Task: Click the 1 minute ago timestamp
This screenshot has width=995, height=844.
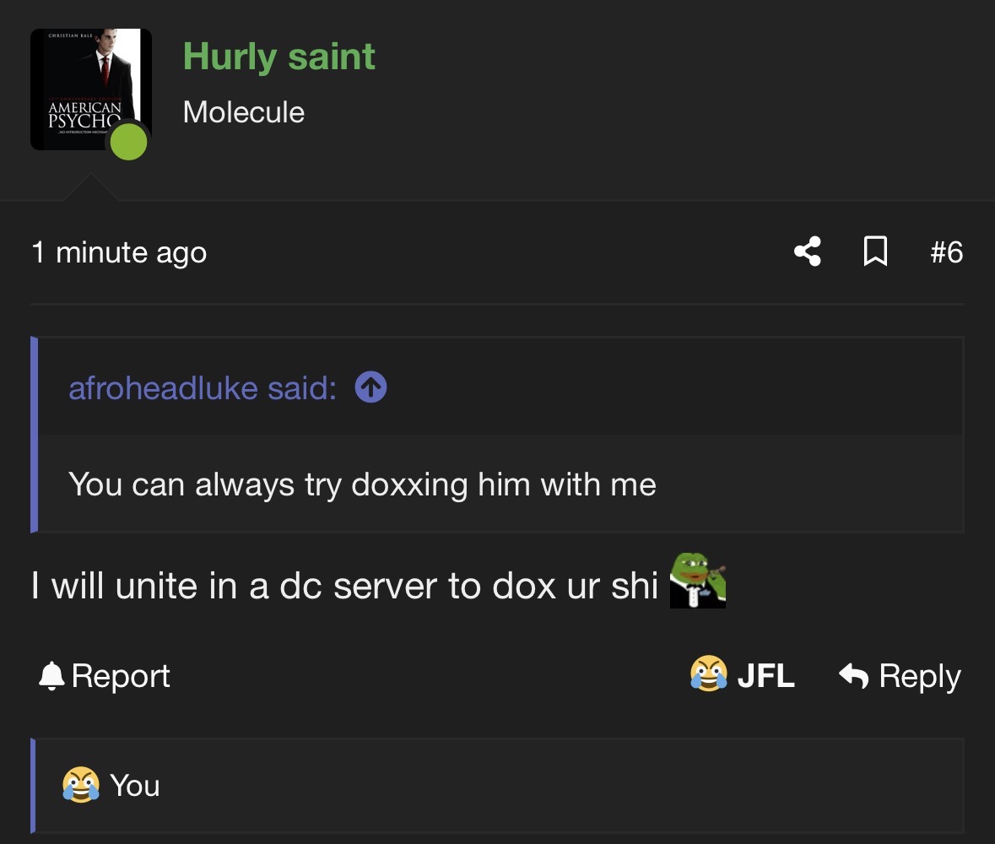Action: point(119,252)
